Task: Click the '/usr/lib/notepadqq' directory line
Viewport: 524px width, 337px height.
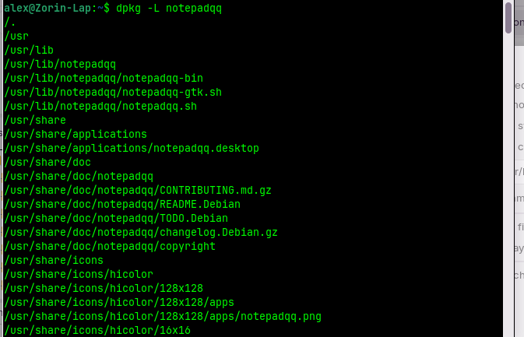Action: (x=60, y=64)
